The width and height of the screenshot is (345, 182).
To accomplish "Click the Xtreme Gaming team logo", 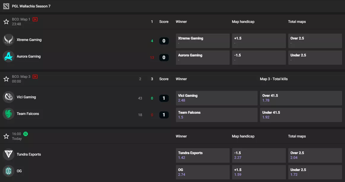I will (9, 39).
